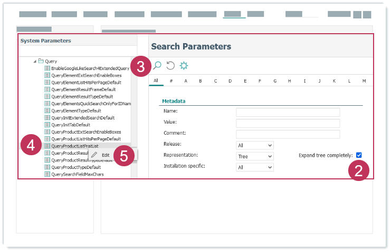Select the All alphabet tab

[156, 81]
